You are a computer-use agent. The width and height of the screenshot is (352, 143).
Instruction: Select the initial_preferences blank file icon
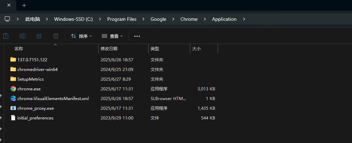pos(13,118)
